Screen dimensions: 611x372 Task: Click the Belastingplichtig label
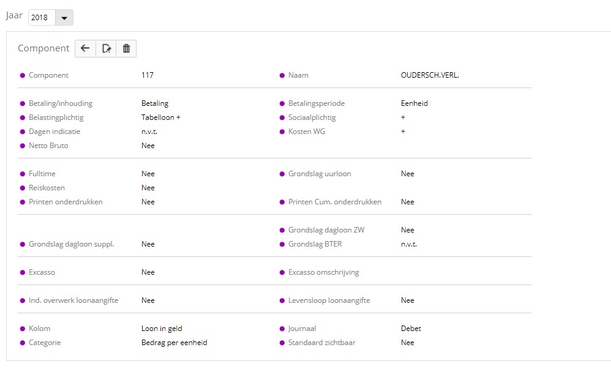click(56, 117)
